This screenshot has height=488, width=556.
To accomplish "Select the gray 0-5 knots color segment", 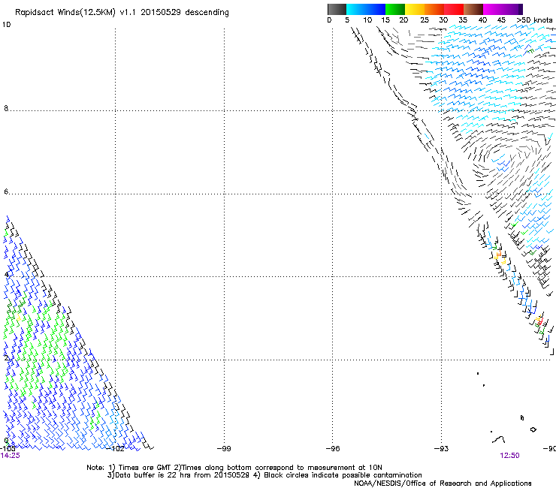I will [337, 9].
